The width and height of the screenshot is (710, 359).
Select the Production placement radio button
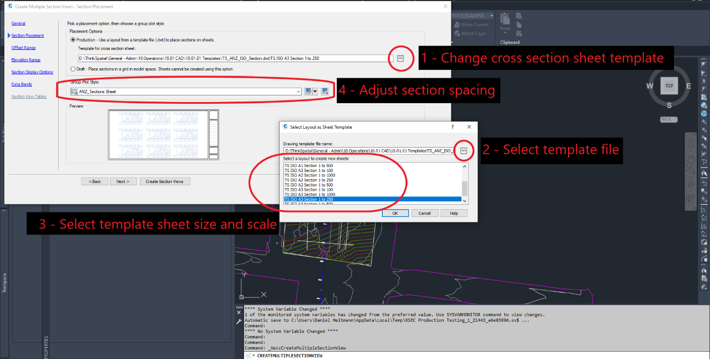tap(73, 40)
